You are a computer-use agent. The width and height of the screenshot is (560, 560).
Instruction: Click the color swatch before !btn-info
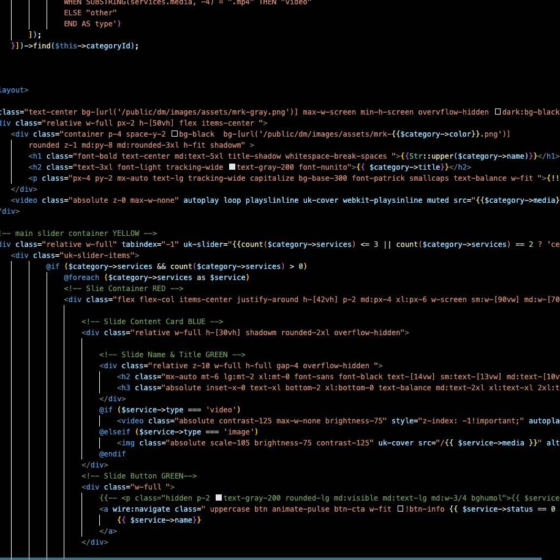(400, 509)
